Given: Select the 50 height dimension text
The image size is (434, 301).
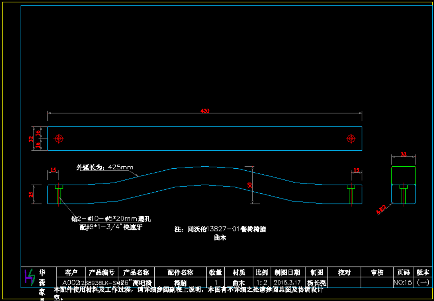Looking at the screenshot, I should (250, 185).
